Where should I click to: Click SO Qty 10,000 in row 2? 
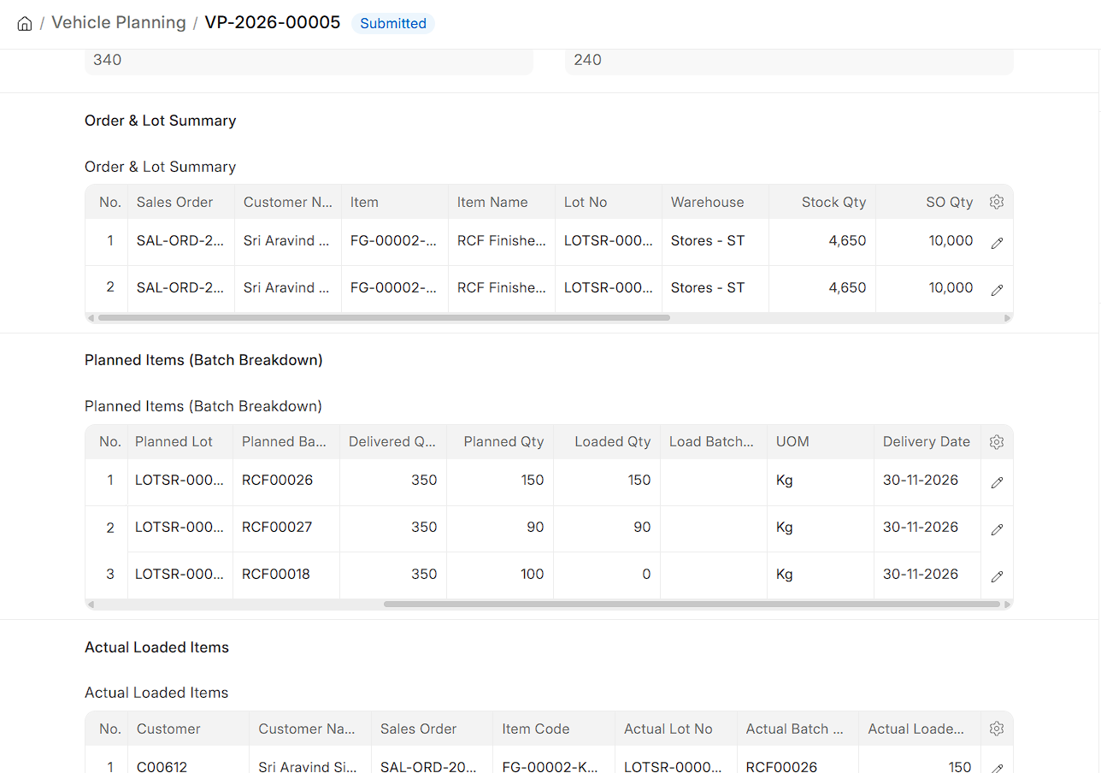[929, 288]
